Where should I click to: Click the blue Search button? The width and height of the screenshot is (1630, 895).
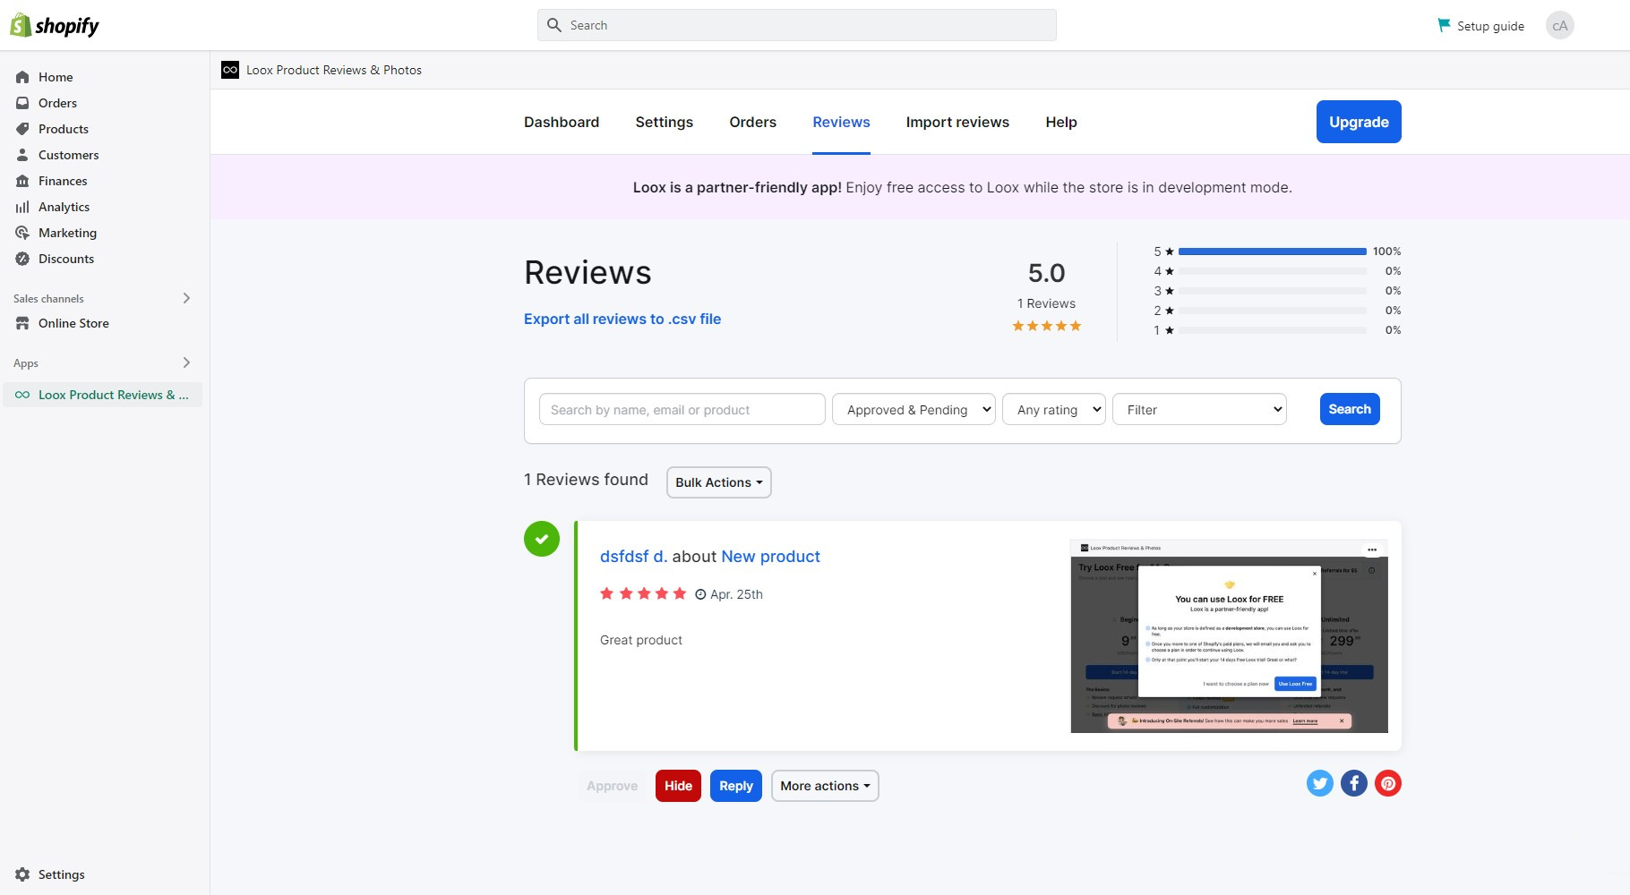click(1350, 409)
